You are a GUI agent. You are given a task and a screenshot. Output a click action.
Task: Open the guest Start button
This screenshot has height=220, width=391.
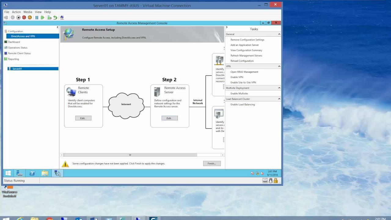(x=8, y=173)
